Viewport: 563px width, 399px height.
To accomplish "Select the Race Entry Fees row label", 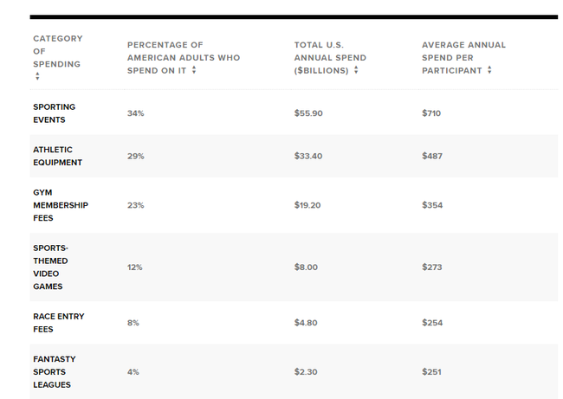I will coord(59,323).
